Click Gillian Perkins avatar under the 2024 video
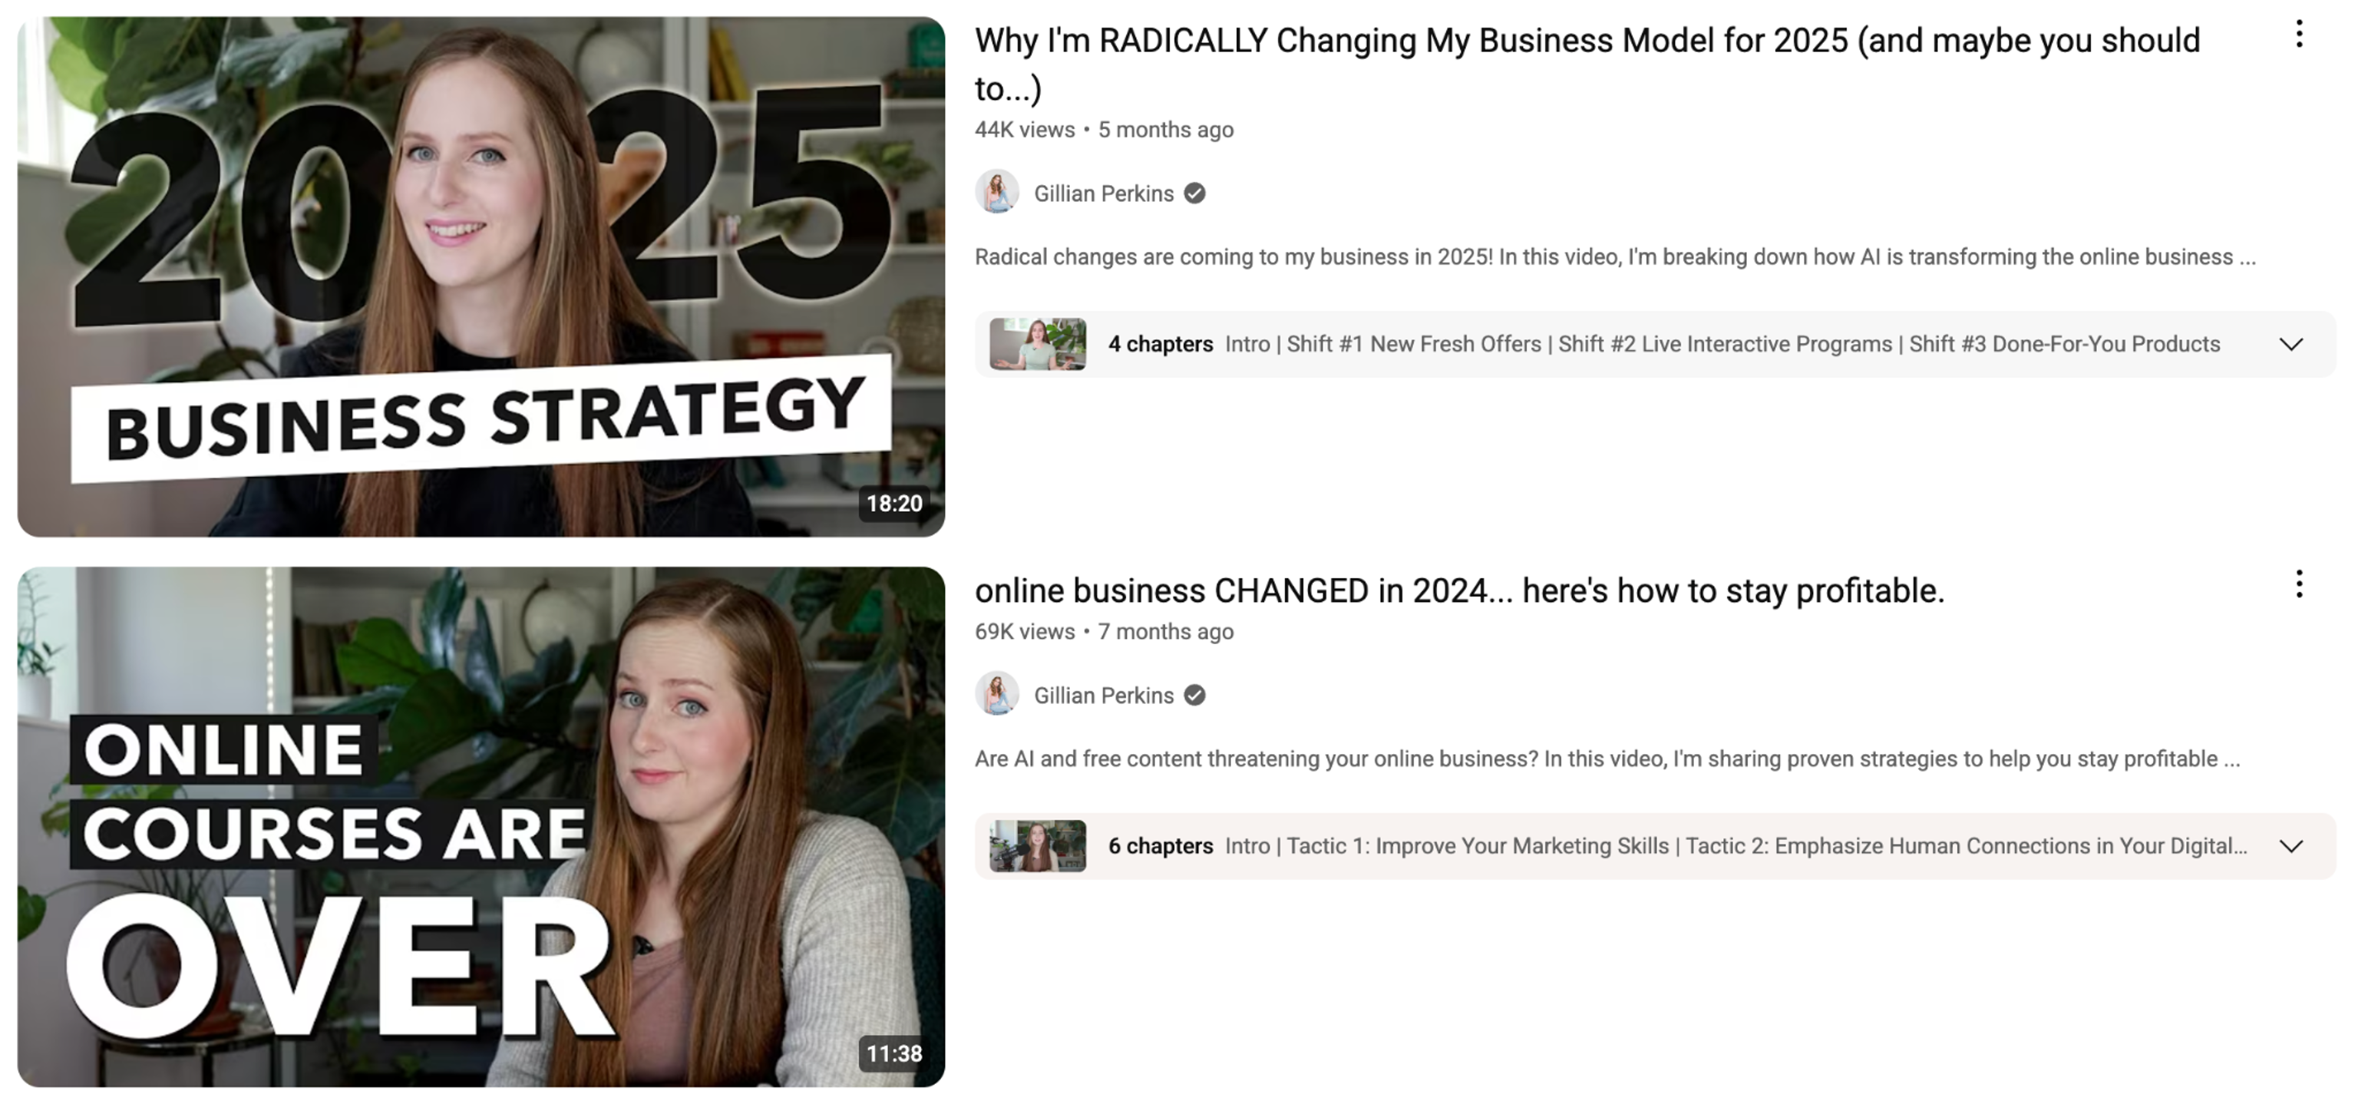This screenshot has width=2358, height=1101. click(997, 694)
